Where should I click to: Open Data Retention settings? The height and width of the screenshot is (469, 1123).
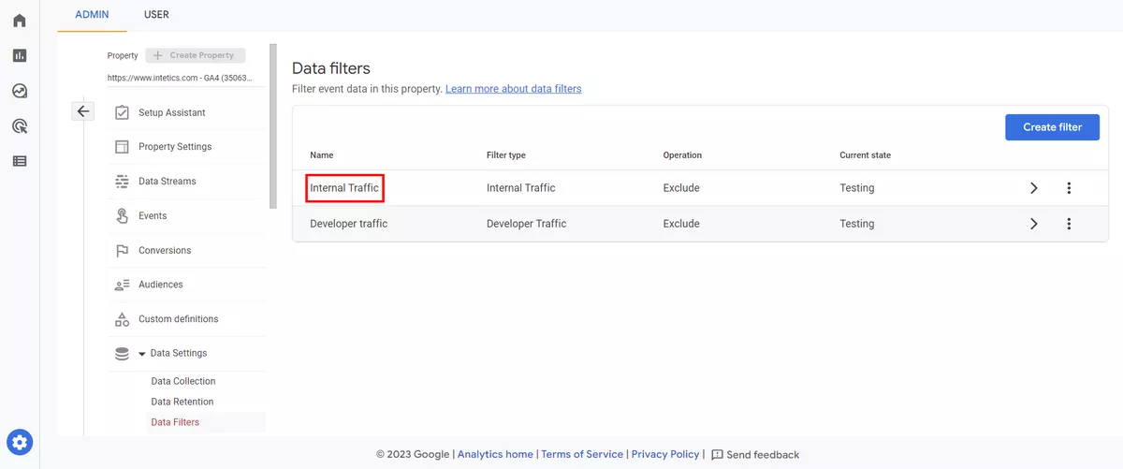tap(182, 402)
